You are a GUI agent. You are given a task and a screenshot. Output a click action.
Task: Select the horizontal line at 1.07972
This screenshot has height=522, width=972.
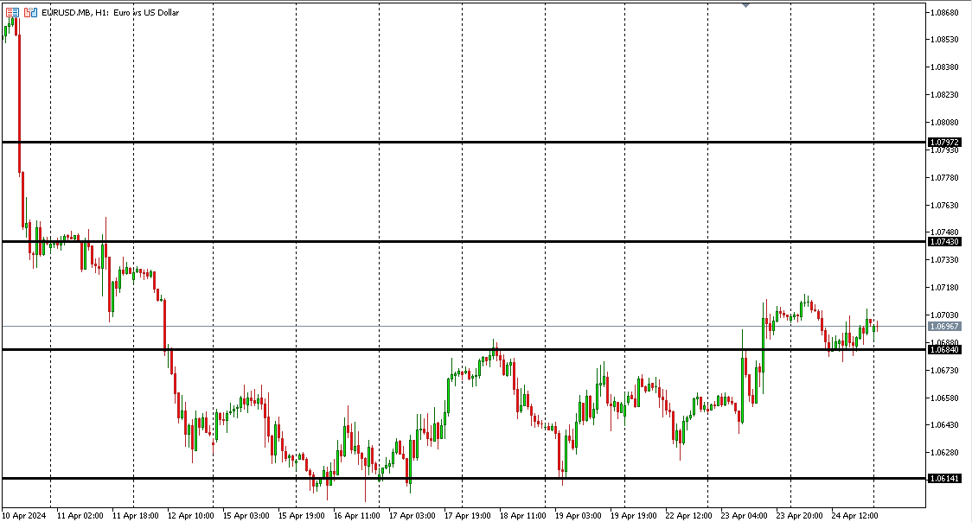464,143
